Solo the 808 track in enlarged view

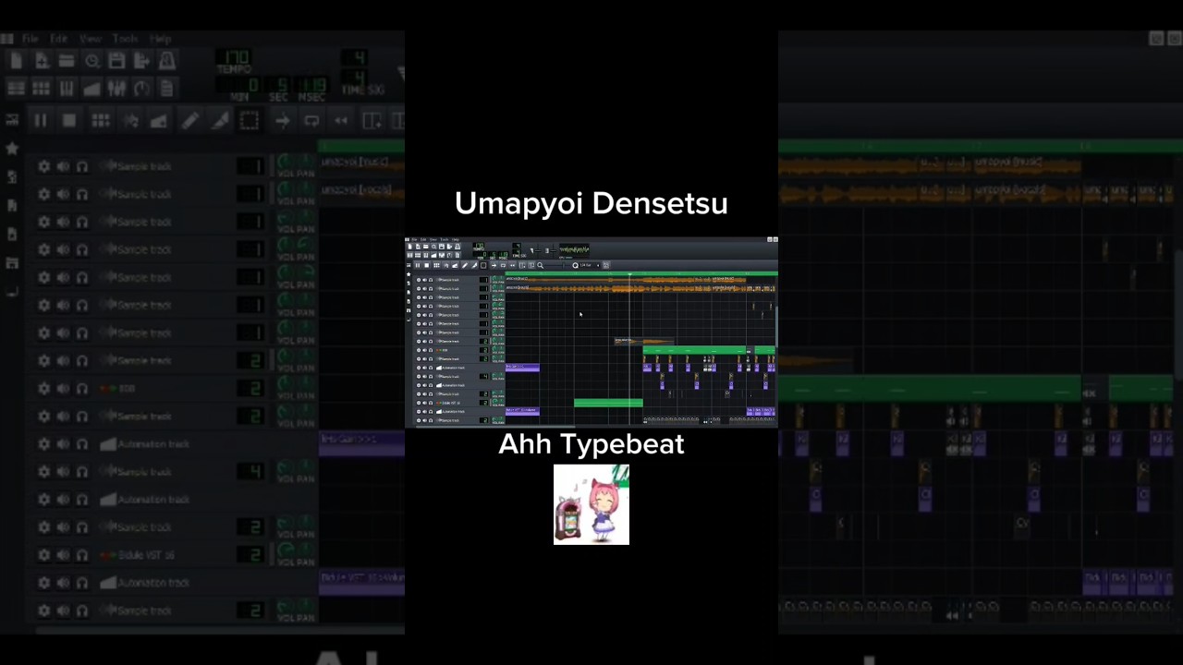pyautogui.click(x=81, y=388)
